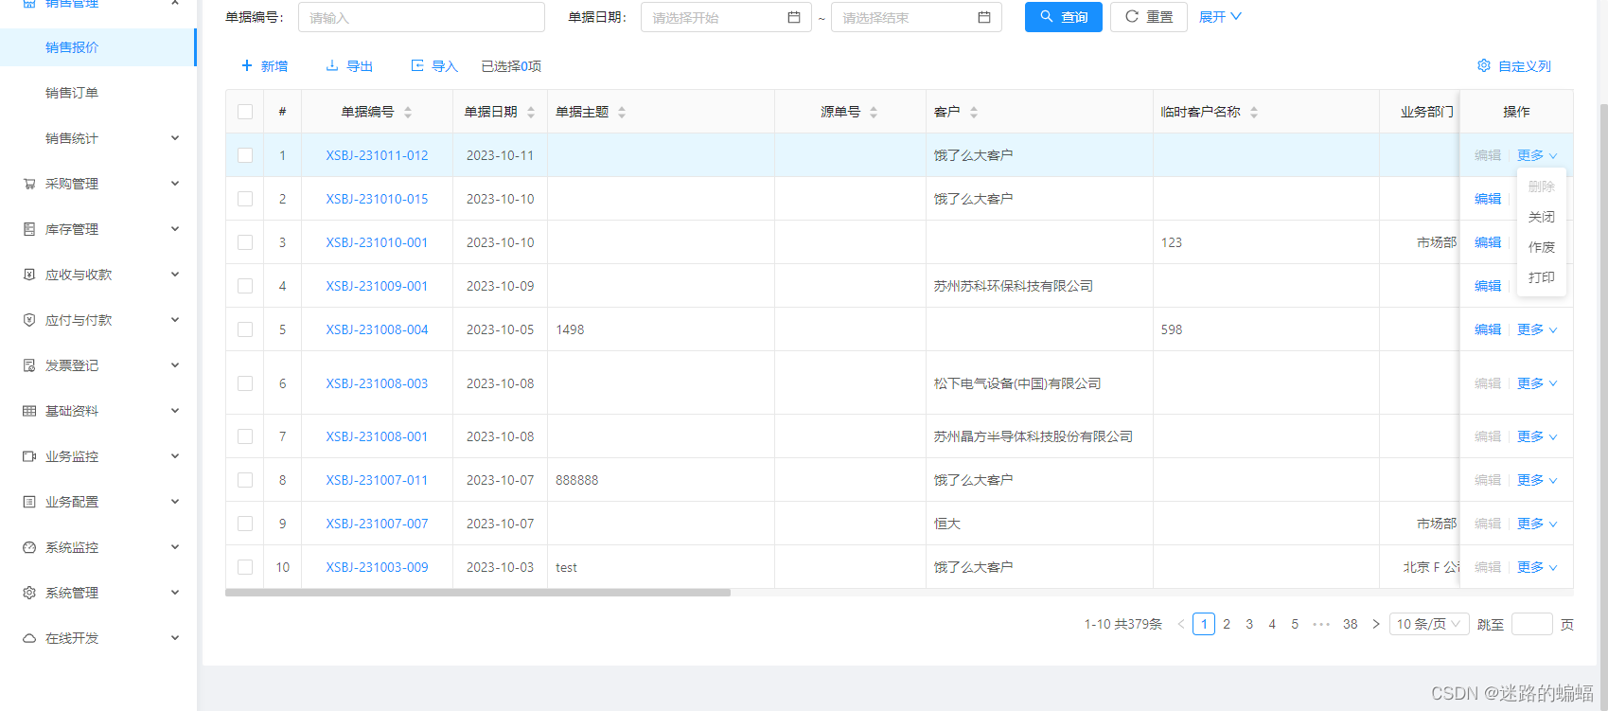Go to previous page arrow

1181,624
